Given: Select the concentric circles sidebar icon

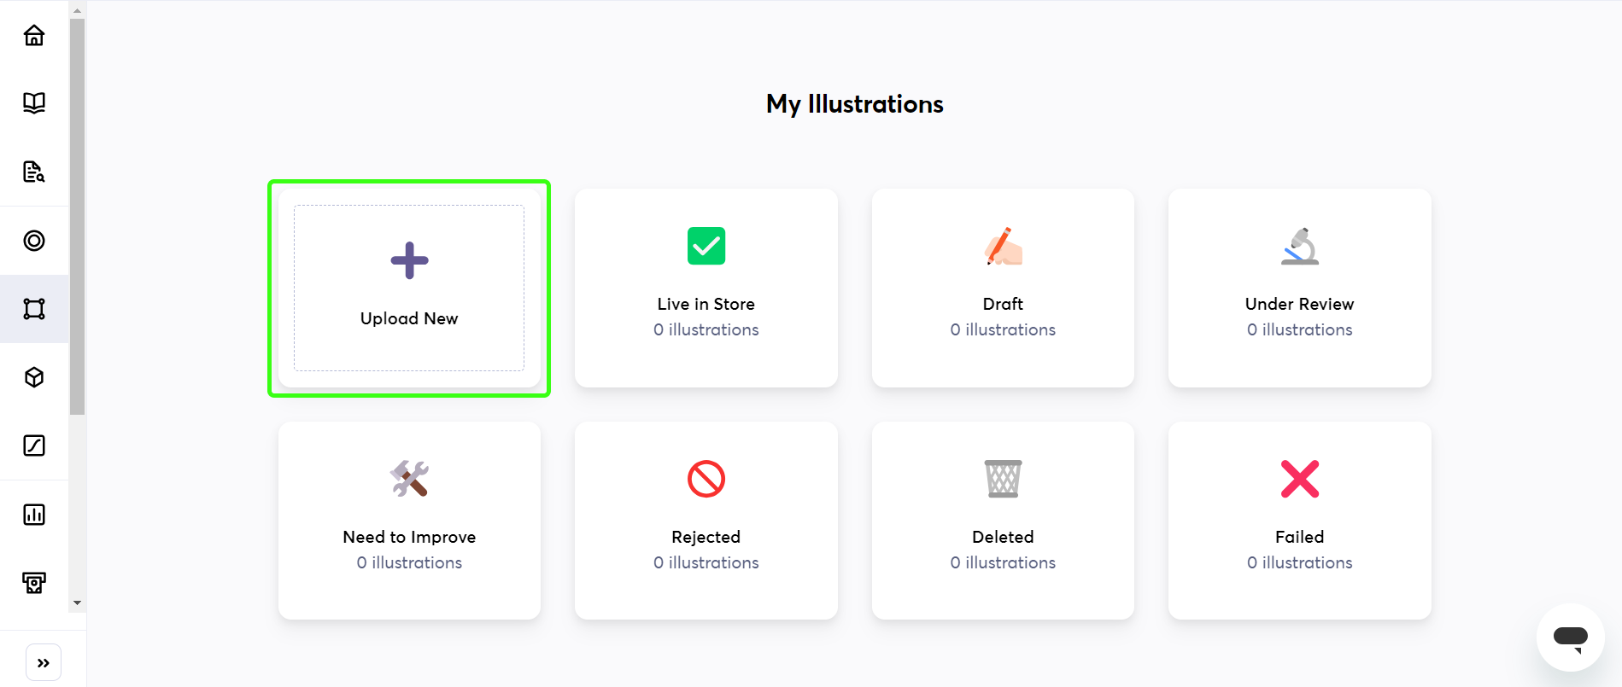Looking at the screenshot, I should [34, 241].
